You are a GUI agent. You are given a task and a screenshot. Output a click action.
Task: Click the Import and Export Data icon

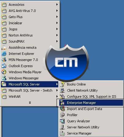(62, 109)
